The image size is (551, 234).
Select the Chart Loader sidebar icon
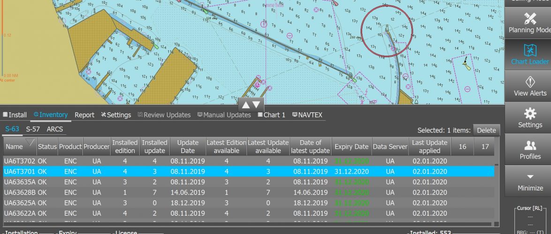pyautogui.click(x=529, y=54)
